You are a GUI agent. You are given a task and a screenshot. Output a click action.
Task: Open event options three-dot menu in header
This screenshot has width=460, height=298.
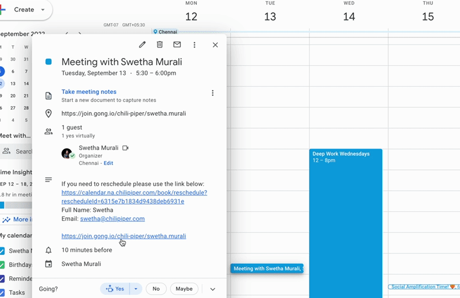click(194, 45)
